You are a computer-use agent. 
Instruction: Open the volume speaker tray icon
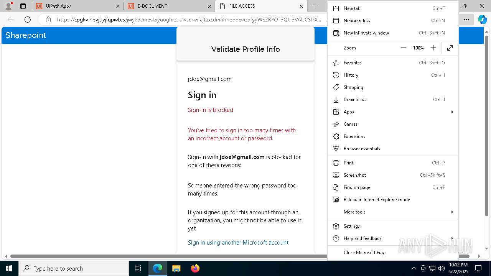pyautogui.click(x=442, y=268)
